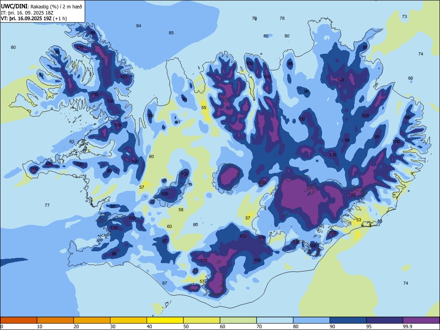
Task: Click the 83 value over Breiðafjörður
Action: pos(72,141)
